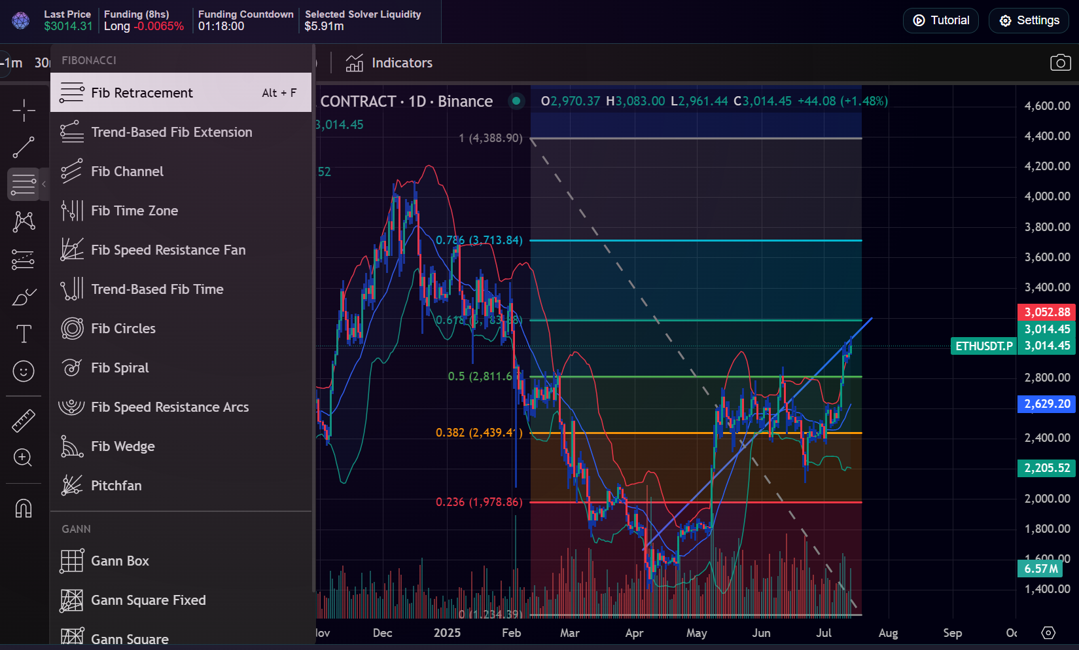The image size is (1079, 650).
Task: Select the Cross cursor tool
Action: [24, 109]
